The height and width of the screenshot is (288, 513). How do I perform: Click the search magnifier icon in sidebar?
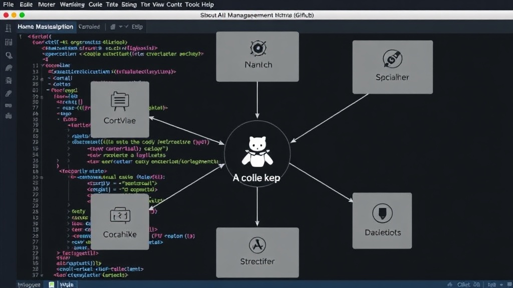[x=9, y=55]
